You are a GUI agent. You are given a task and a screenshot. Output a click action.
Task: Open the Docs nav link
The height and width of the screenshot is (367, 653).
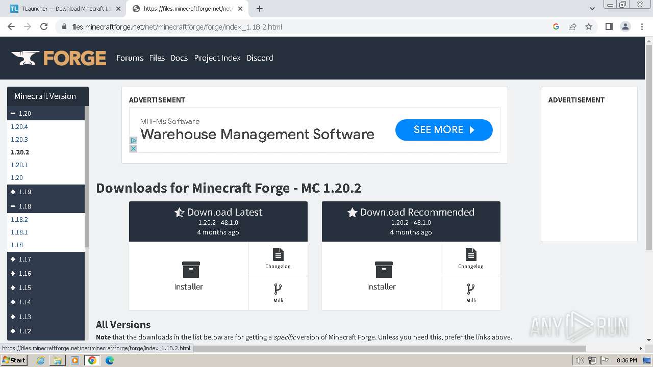179,58
